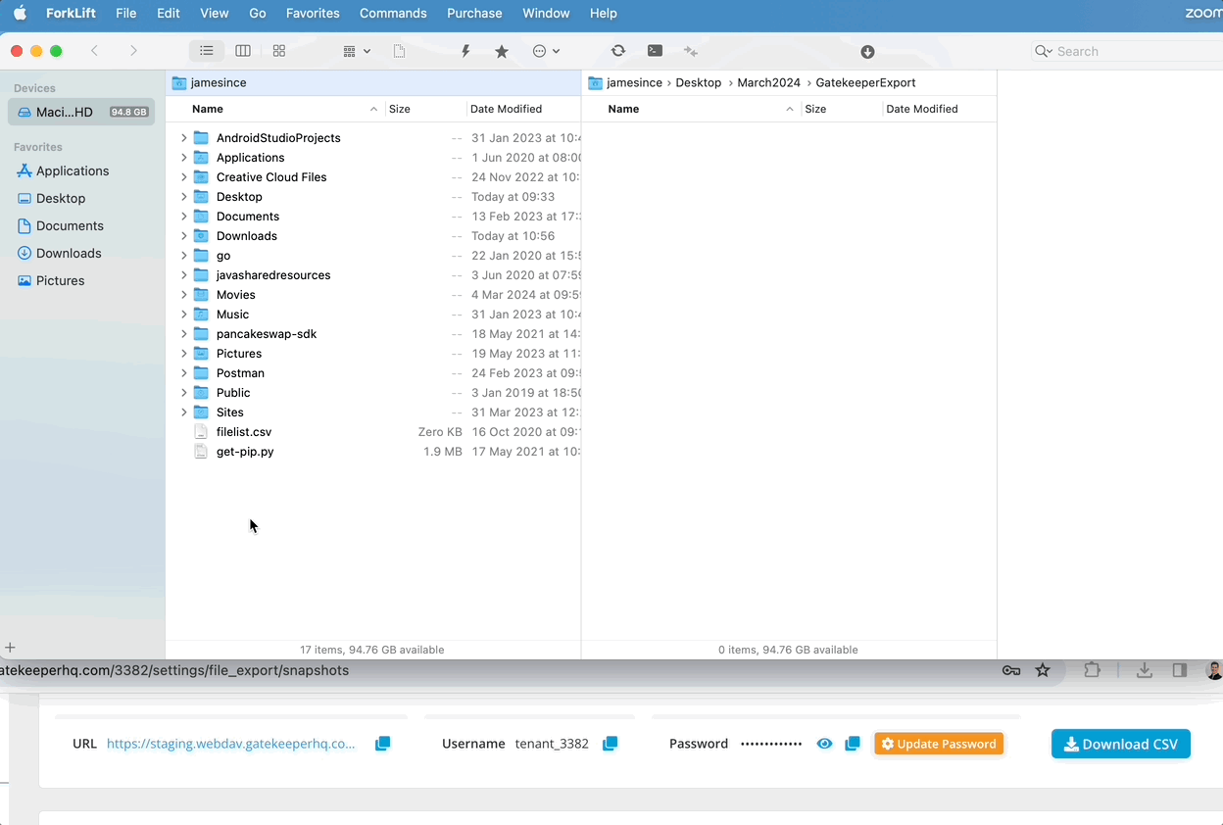The height and width of the screenshot is (825, 1223).
Task: View saved passwords using the key icon
Action: coord(1010,670)
